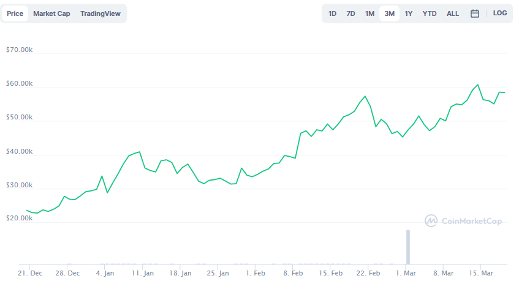Select the Price tab
The width and height of the screenshot is (519, 292).
coord(15,13)
